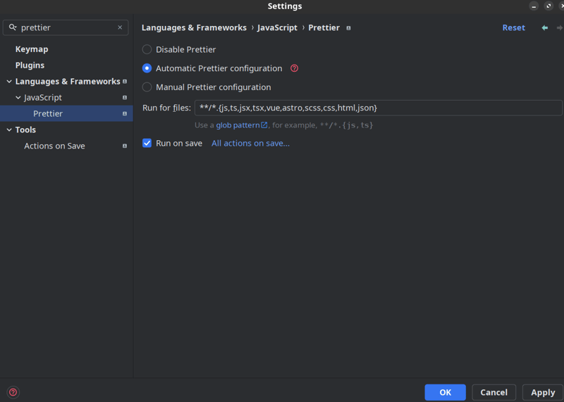Open help for Automatic Prettier configuration
Screen dimensions: 564x402
[294, 68]
